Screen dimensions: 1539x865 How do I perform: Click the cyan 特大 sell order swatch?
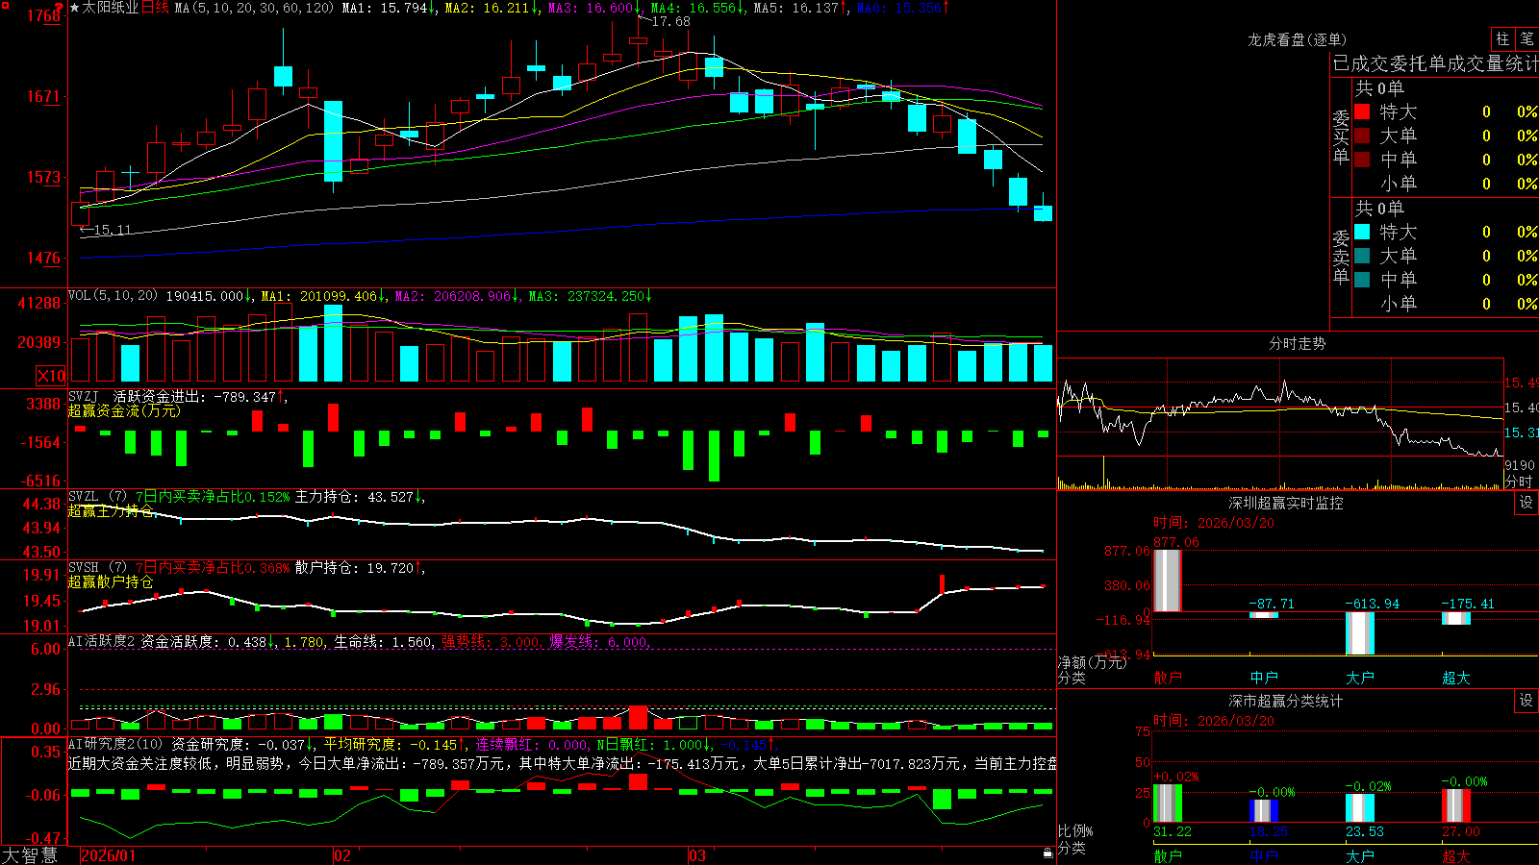pyautogui.click(x=1362, y=232)
